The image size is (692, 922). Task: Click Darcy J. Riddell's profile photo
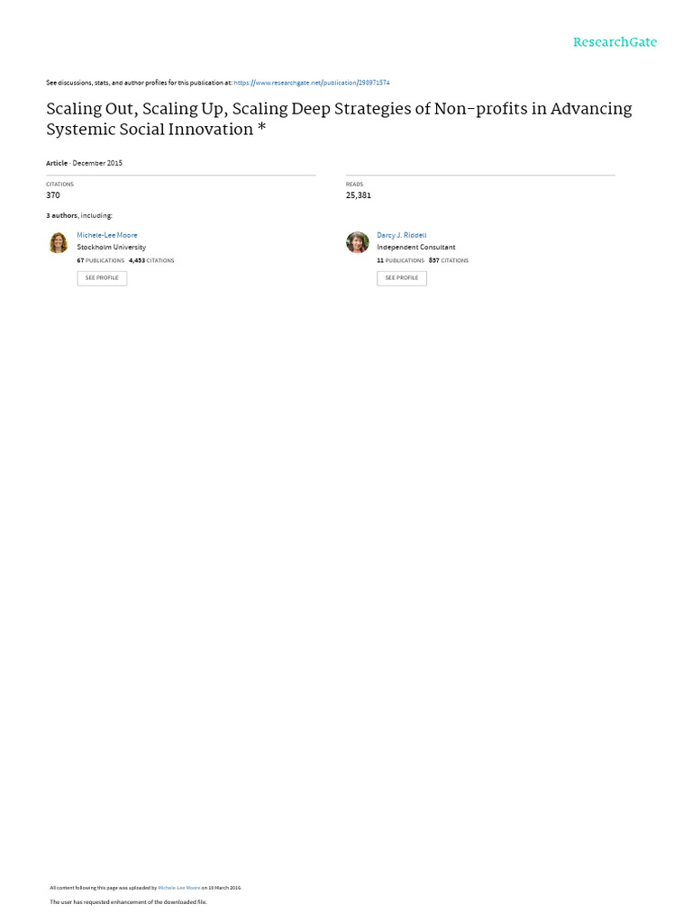pyautogui.click(x=357, y=242)
